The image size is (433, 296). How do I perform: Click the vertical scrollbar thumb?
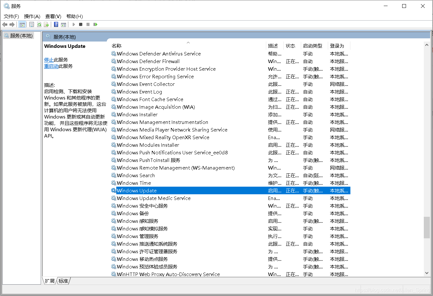click(x=427, y=227)
